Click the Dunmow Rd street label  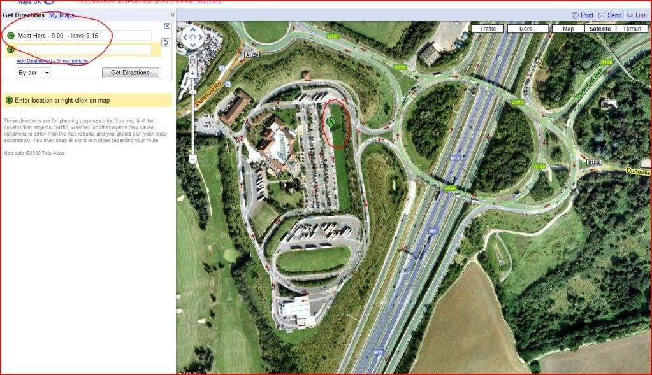(x=208, y=94)
